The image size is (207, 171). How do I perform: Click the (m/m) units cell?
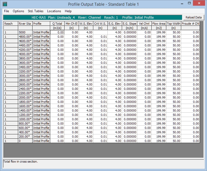pyautogui.click(x=130, y=28)
